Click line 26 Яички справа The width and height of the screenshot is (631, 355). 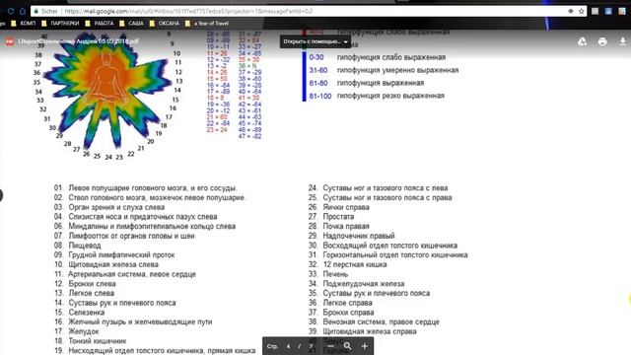[339, 207]
